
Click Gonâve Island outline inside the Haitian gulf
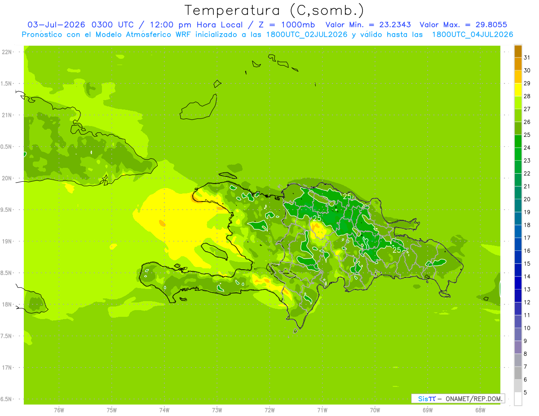coord(214,251)
